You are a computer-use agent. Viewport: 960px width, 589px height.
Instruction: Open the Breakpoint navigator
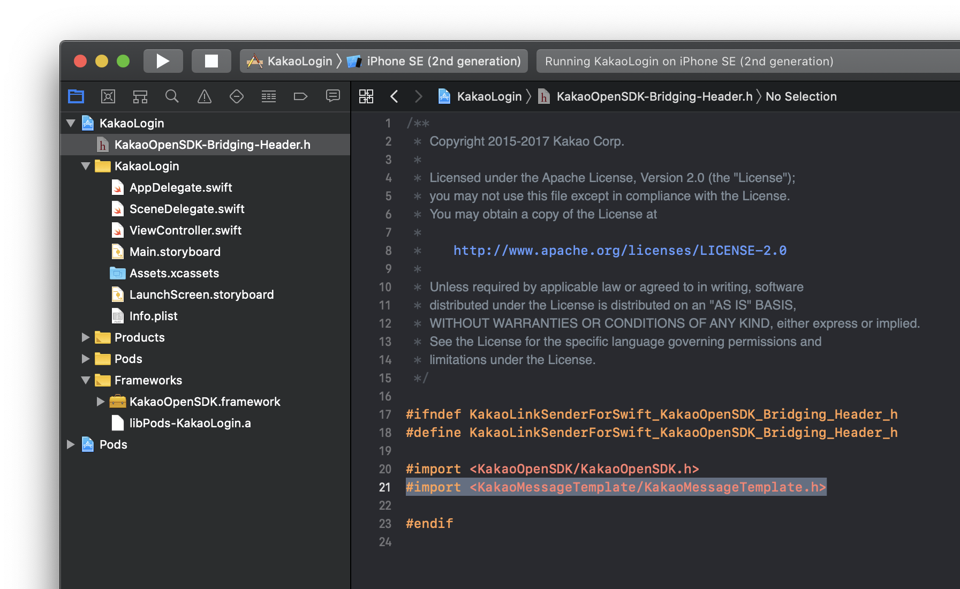[301, 96]
